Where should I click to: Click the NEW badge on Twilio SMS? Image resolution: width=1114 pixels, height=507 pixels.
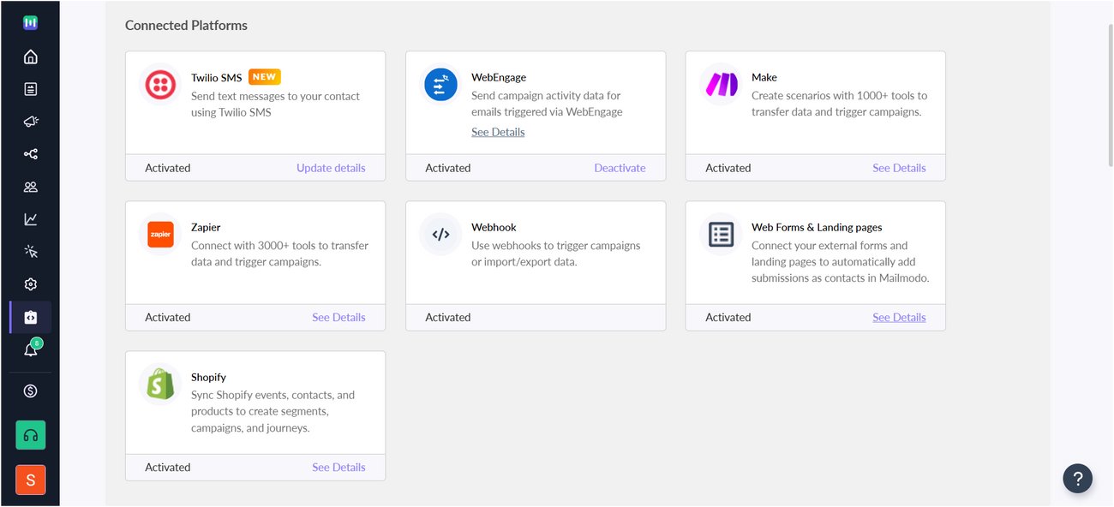(265, 77)
